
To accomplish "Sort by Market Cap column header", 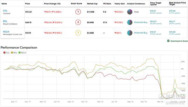I will (x=92, y=4).
